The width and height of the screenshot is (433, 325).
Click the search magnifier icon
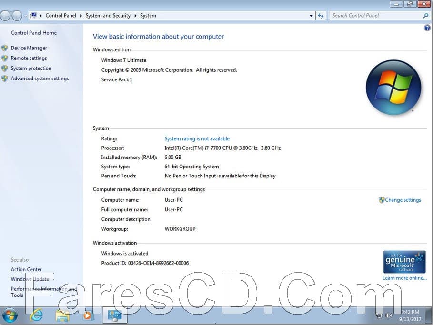pyautogui.click(x=425, y=16)
